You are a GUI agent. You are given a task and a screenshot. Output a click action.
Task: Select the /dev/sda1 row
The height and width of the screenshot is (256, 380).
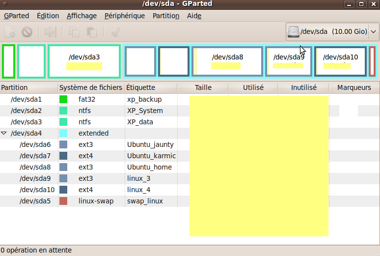point(190,99)
